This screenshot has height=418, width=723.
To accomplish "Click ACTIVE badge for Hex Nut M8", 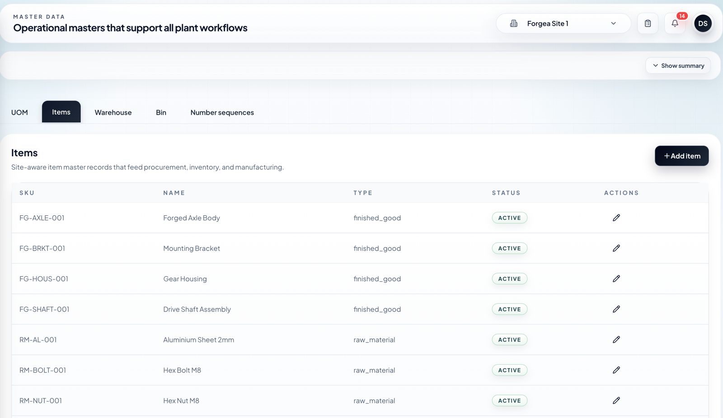I will [509, 400].
